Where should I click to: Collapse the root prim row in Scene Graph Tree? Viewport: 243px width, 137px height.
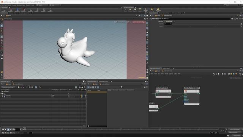coord(1,93)
